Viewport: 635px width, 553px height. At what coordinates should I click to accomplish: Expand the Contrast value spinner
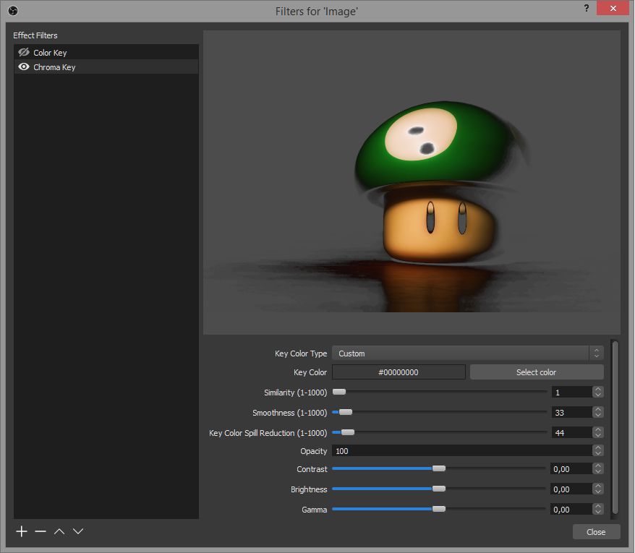597,468
